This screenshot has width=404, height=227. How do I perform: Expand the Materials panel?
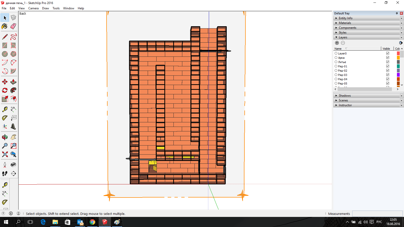[x=345, y=23]
